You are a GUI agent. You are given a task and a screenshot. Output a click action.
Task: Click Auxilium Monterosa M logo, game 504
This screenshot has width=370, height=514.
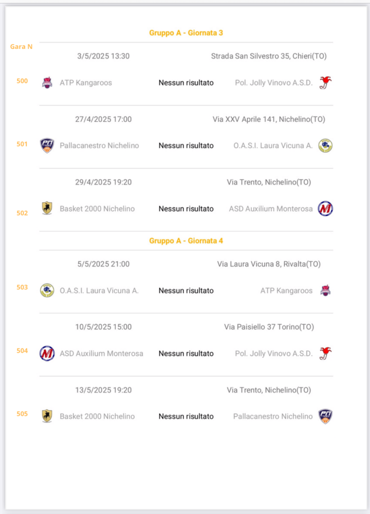click(x=47, y=354)
